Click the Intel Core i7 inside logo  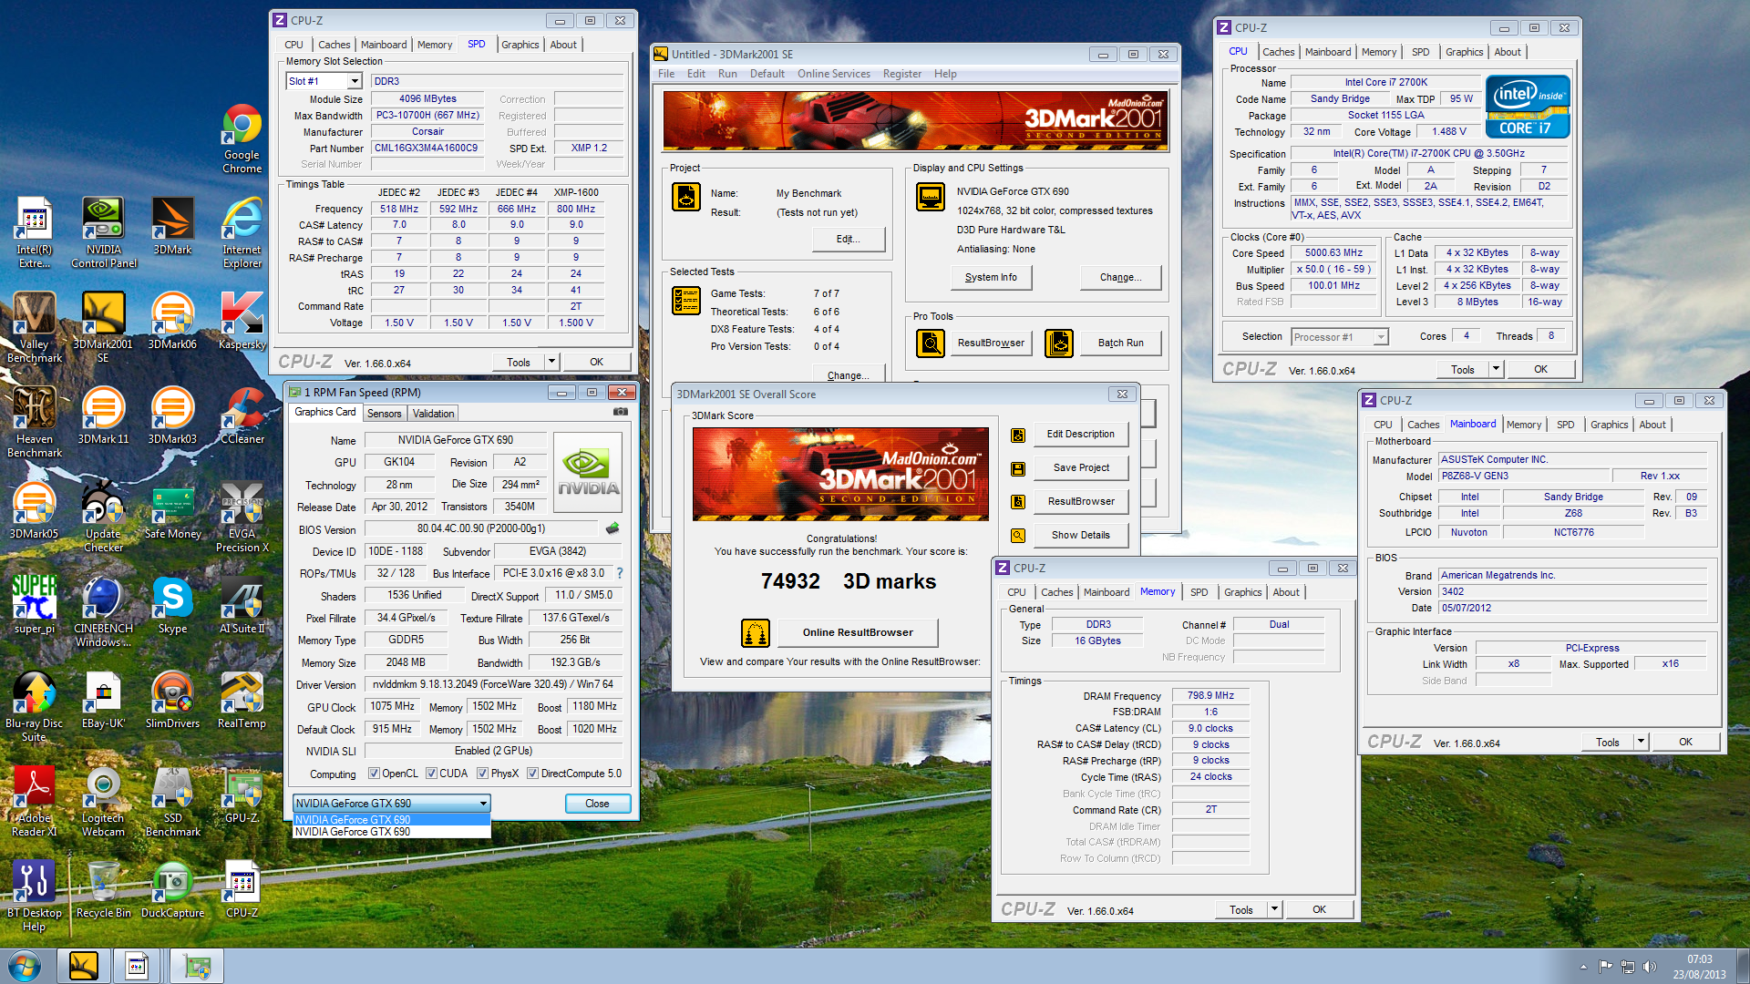pyautogui.click(x=1528, y=107)
